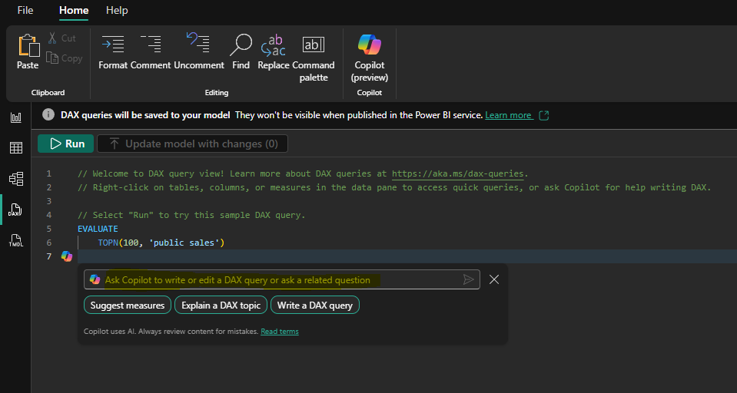Click the Format query icon
The width and height of the screenshot is (737, 393).
pos(113,51)
